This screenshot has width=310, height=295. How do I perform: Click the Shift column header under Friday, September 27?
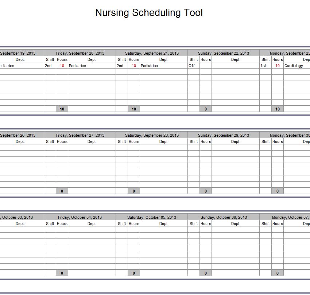click(50, 141)
